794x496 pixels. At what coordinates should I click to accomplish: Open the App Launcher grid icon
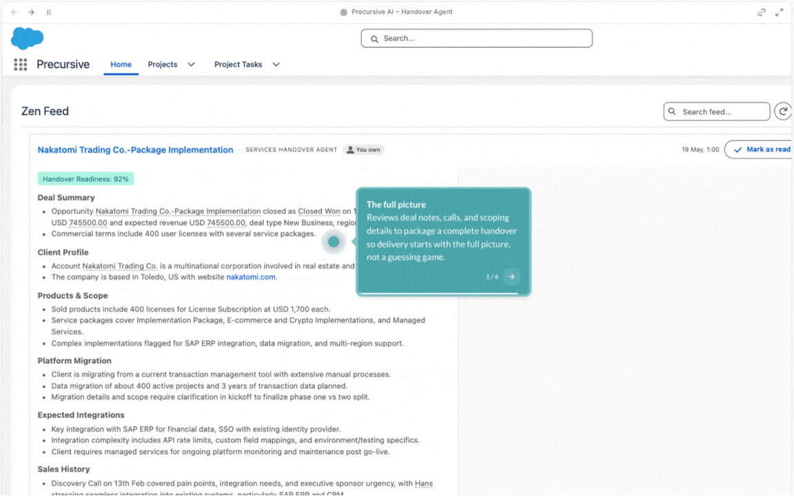pyautogui.click(x=20, y=64)
